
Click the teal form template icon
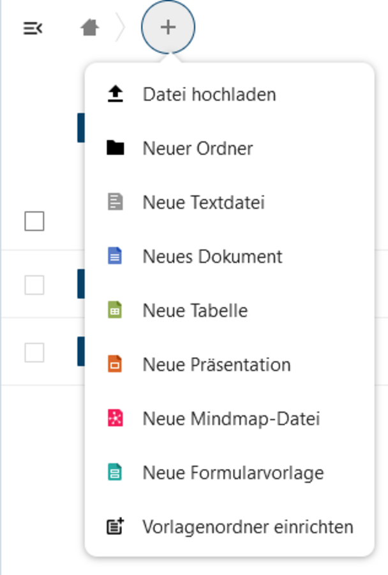[115, 472]
